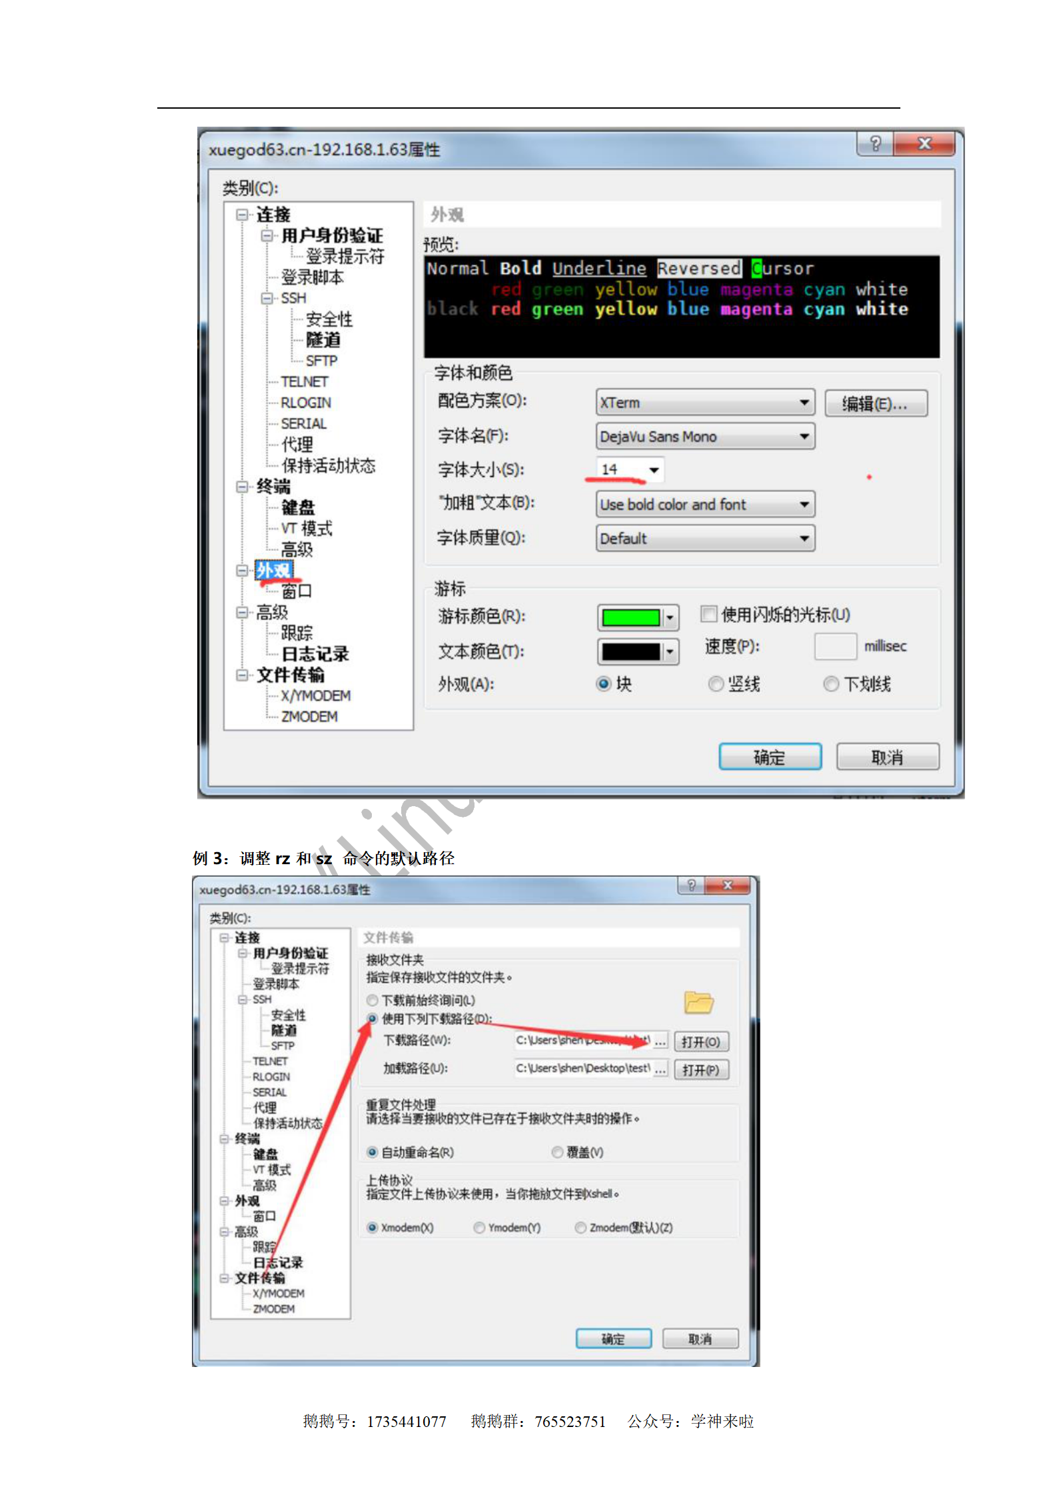Click 确定 in the 文件传输 dialog
This screenshot has height=1495, width=1057.
(x=613, y=1338)
